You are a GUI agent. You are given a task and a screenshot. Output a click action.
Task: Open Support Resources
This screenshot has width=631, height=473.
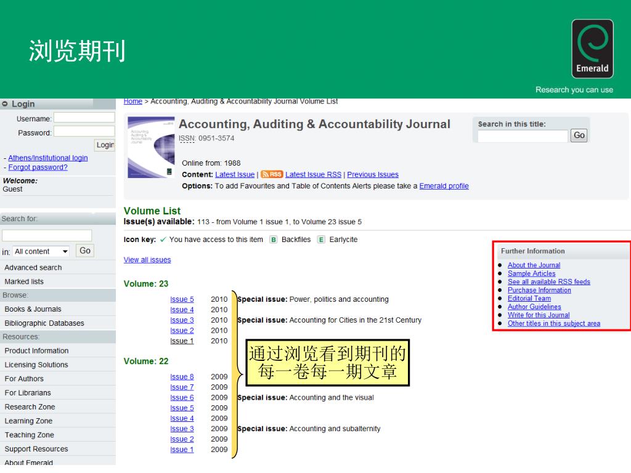pos(36,449)
